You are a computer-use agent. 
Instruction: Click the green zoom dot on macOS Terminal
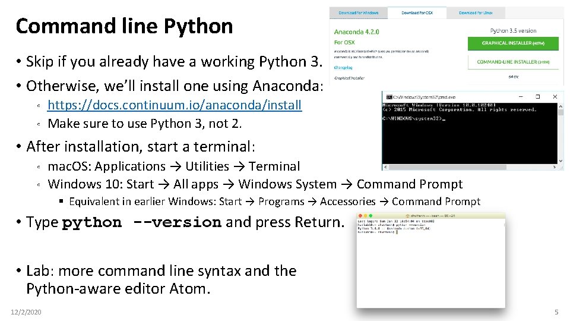pos(370,216)
